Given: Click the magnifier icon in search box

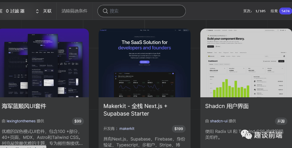Looking at the screenshot, I should point(105,11).
